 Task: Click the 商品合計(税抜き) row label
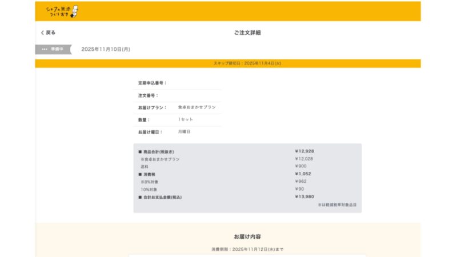tap(156, 152)
